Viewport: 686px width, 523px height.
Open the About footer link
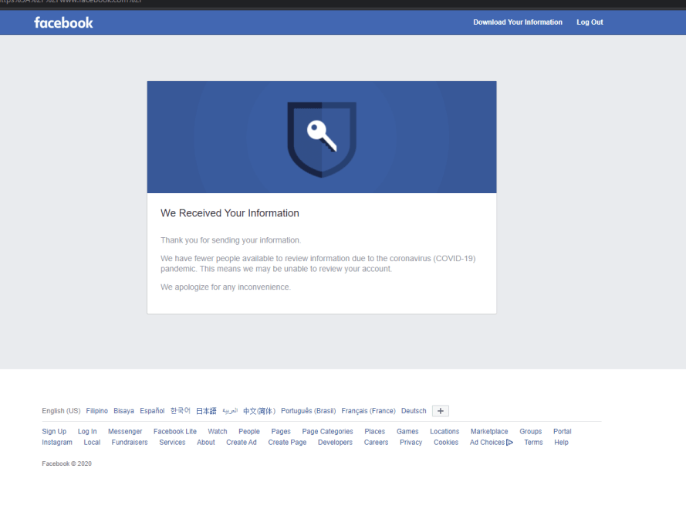coord(205,443)
